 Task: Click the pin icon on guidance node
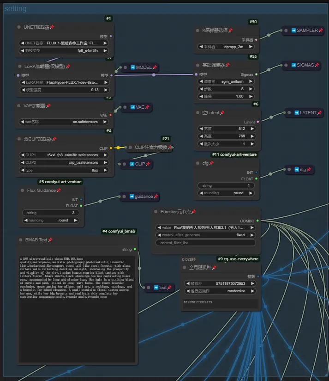point(156,197)
